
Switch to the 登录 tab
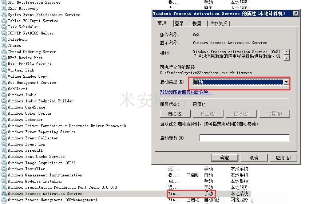pyautogui.click(x=179, y=24)
